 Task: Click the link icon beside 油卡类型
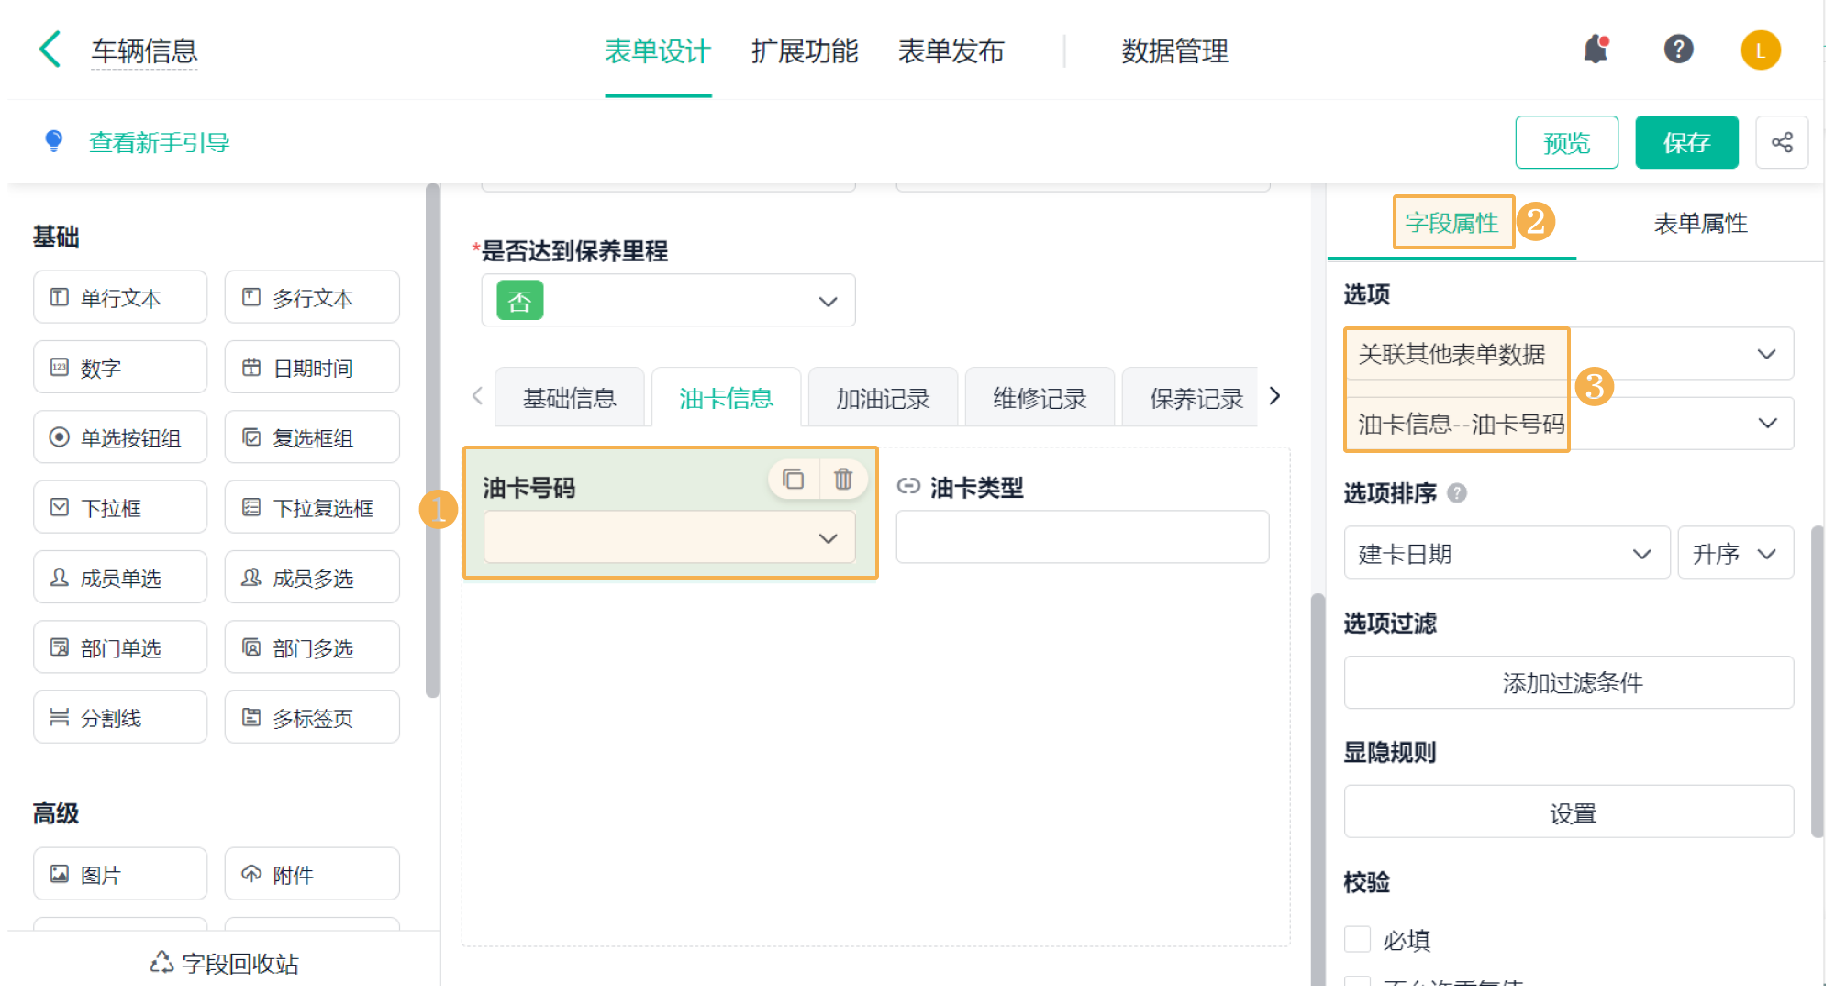point(908,487)
